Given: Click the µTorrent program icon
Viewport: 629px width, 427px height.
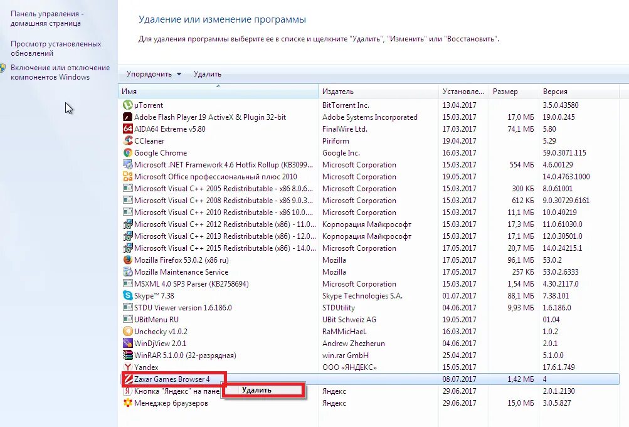Looking at the screenshot, I should tap(127, 105).
